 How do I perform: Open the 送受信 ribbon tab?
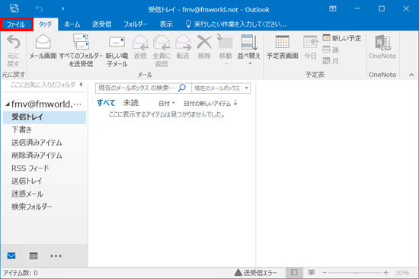click(x=101, y=24)
